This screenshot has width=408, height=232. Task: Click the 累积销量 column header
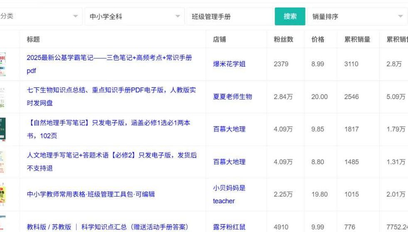pos(357,40)
